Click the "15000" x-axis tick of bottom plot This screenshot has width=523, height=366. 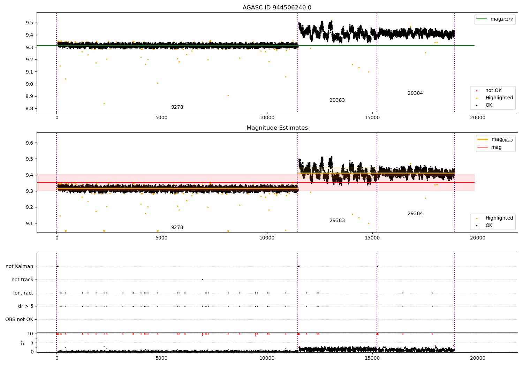372,358
